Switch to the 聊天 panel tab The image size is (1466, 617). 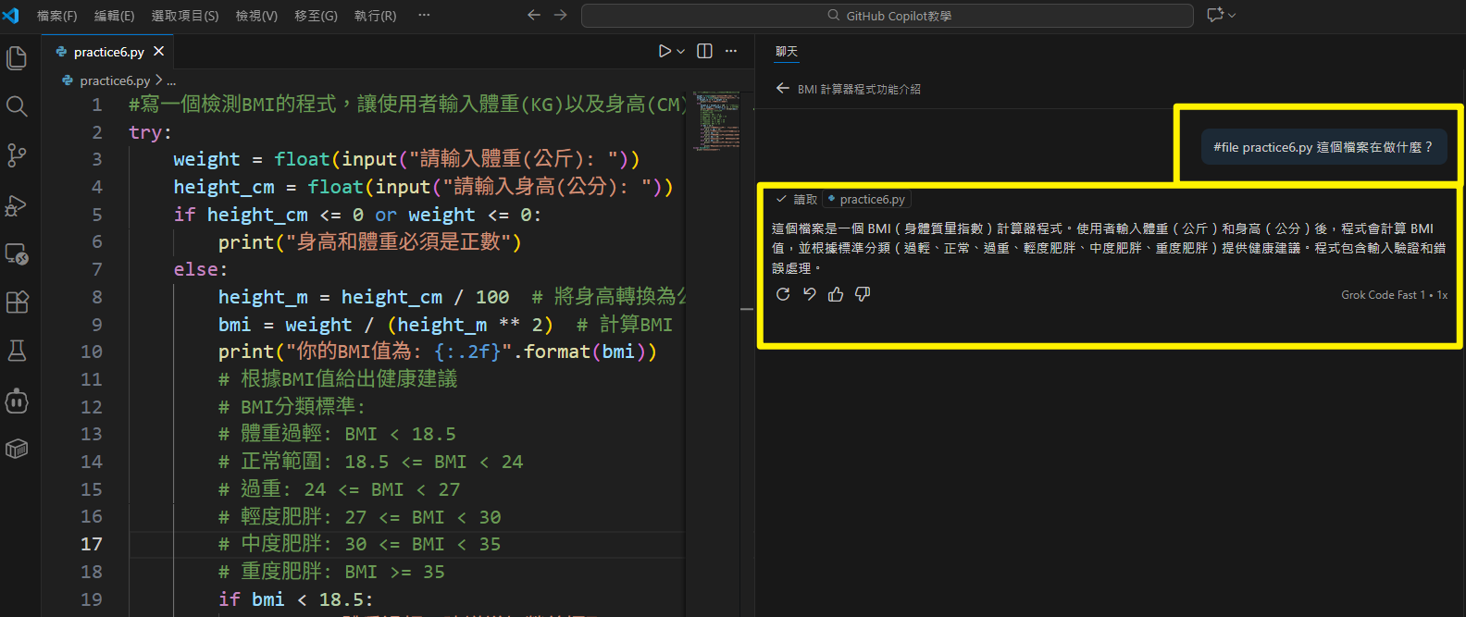click(x=787, y=52)
